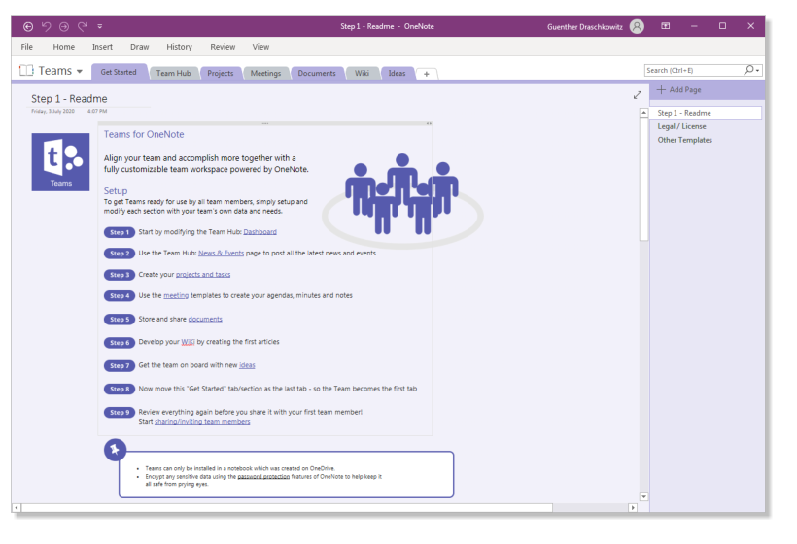797x544 pixels.
Task: Click the Back arrow in the title bar
Action: point(28,26)
